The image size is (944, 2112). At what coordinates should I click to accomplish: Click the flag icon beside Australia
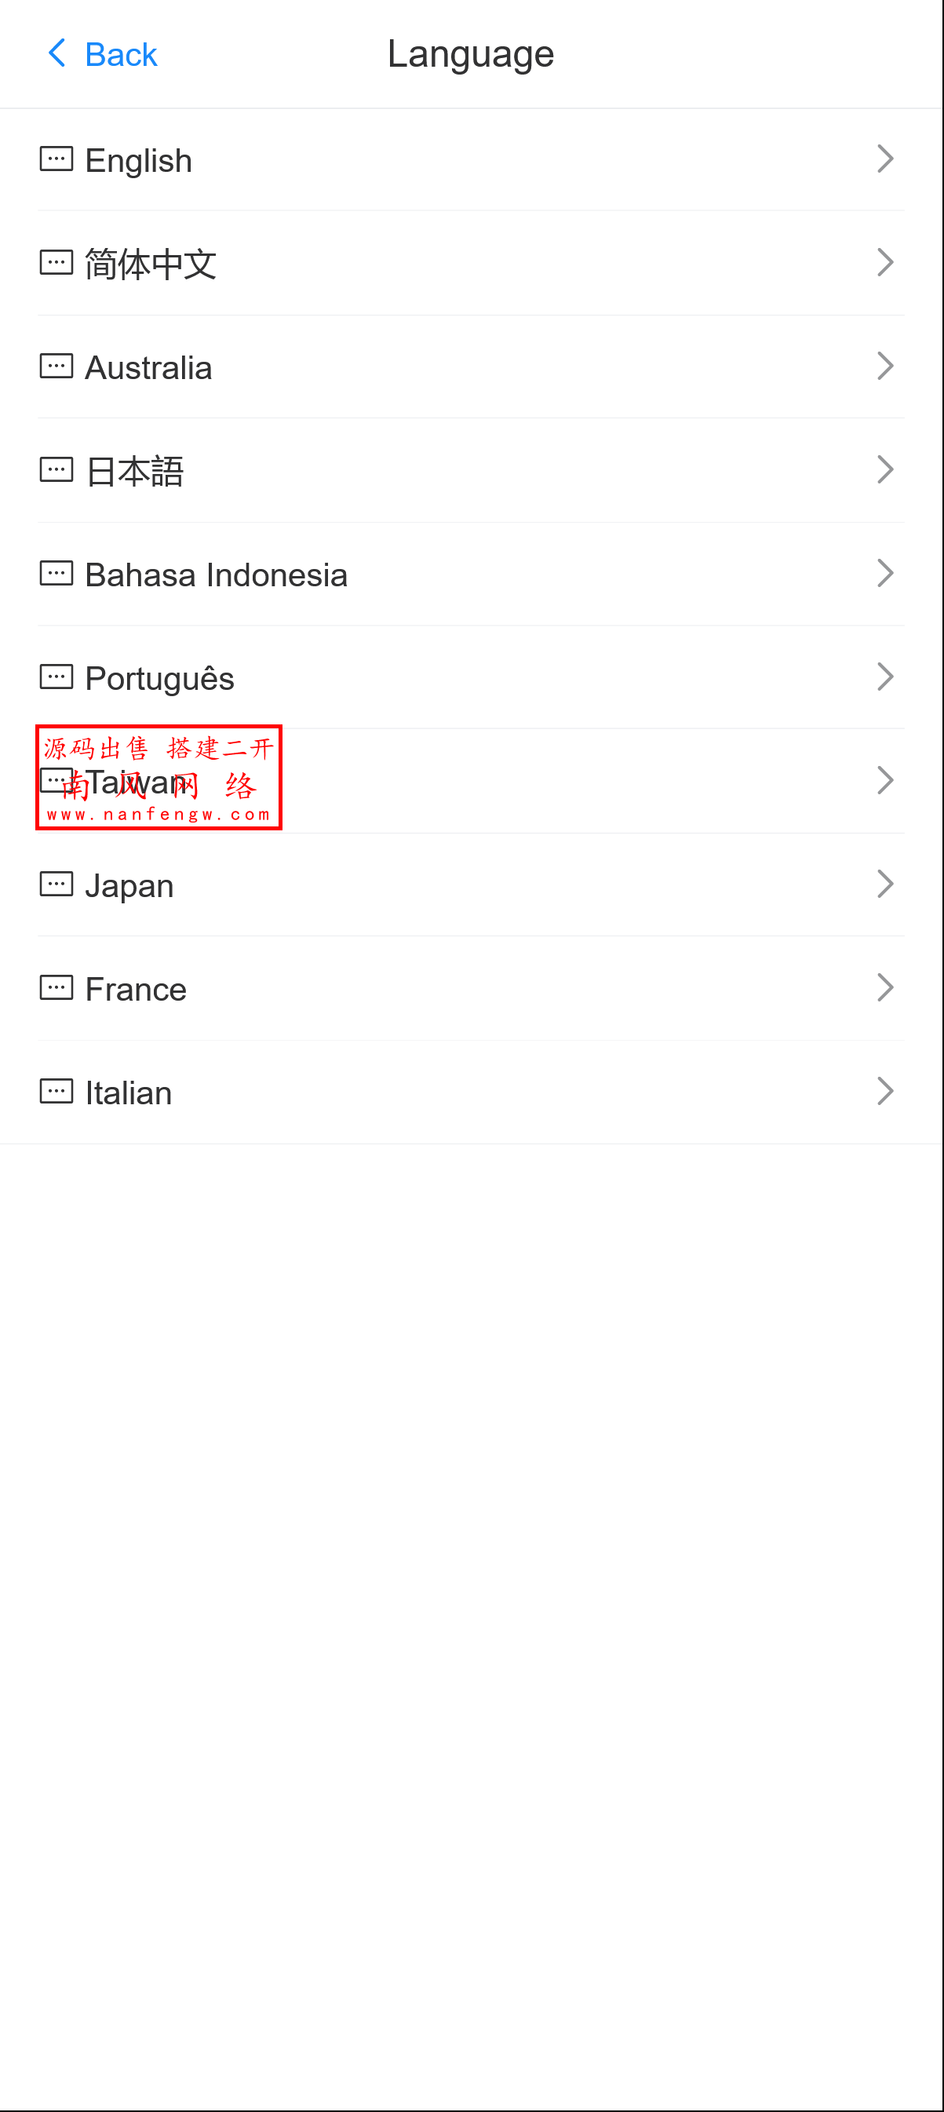tap(55, 367)
